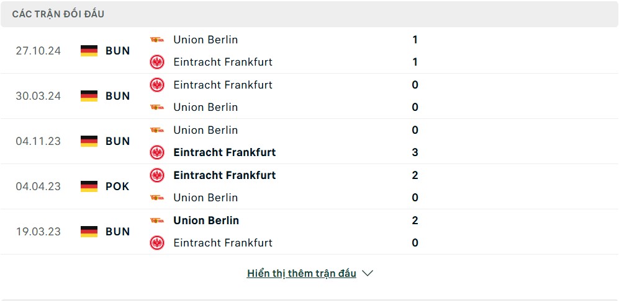The height and width of the screenshot is (301, 619).
Task: Click Eintracht Frankfurt crest in 30.03.24 match
Action: [157, 85]
